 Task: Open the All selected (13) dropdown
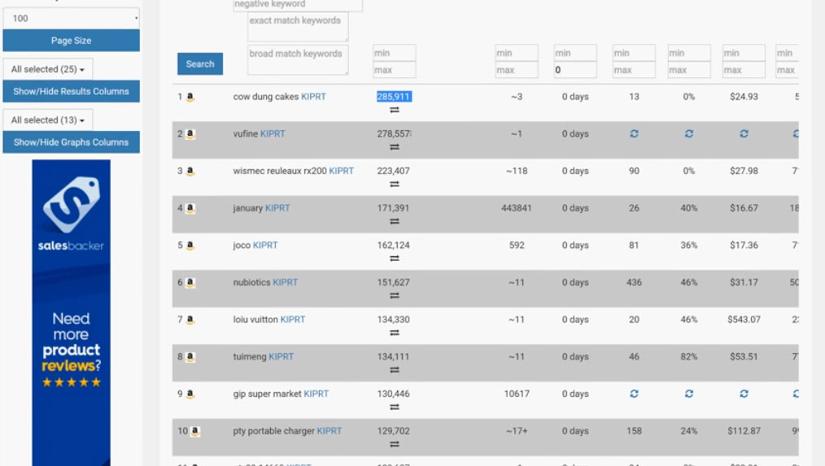48,120
